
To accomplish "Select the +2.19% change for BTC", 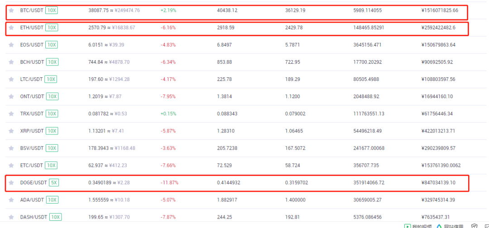I will click(168, 10).
